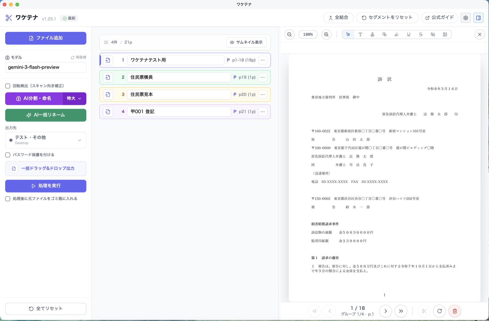Click the model name field gemini-3-flash-preview
The image size is (489, 321).
(46, 67)
